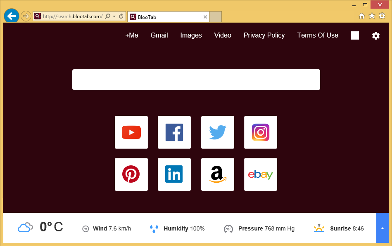Open a new blank browser tab
The width and height of the screenshot is (392, 247).
[216, 17]
